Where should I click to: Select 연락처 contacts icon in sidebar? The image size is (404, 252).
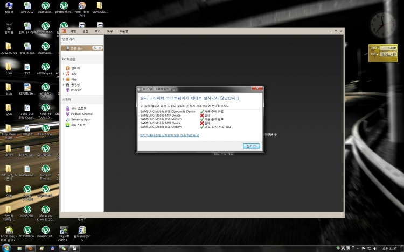tap(67, 68)
